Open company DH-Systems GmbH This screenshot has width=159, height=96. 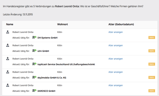[48, 38]
